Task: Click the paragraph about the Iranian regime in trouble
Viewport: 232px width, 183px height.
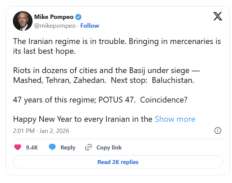Action: [117, 47]
